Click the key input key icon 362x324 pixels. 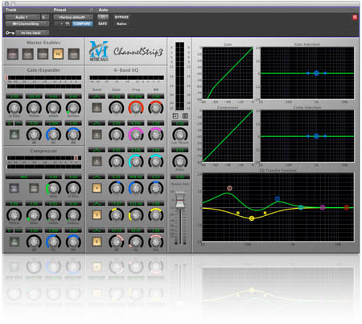(10, 33)
